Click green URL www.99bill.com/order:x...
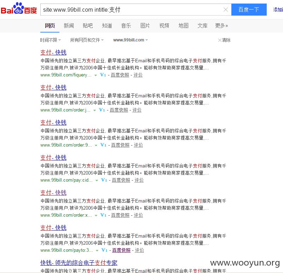This screenshot has width=283, height=273. pos(66,215)
